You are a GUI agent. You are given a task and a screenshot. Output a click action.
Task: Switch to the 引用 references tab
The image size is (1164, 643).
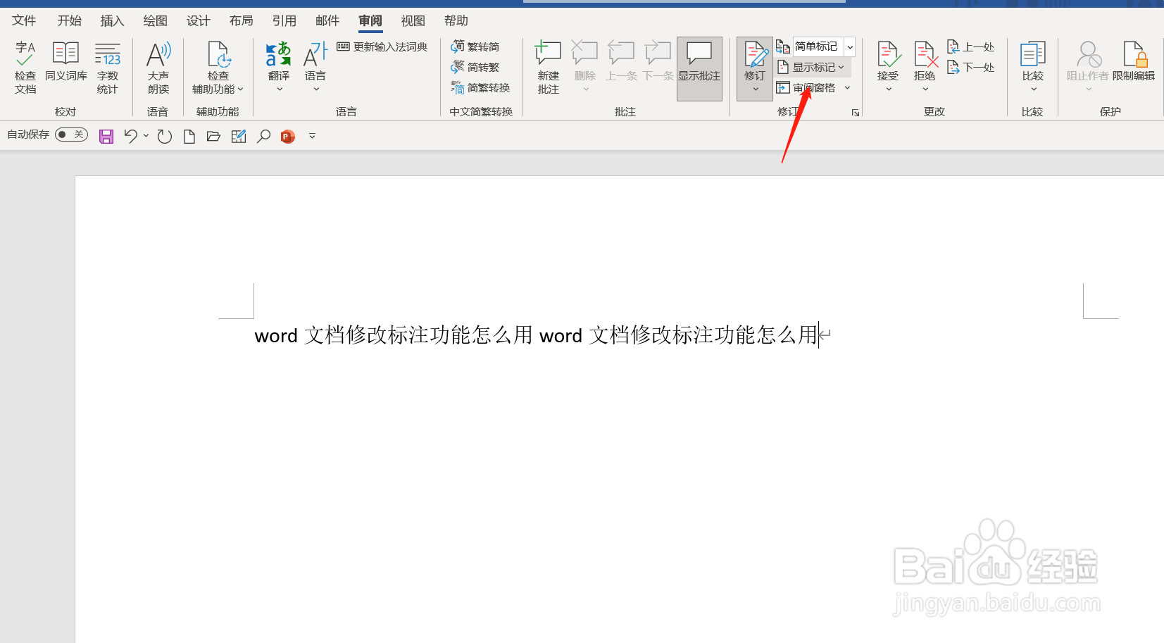[x=284, y=20]
